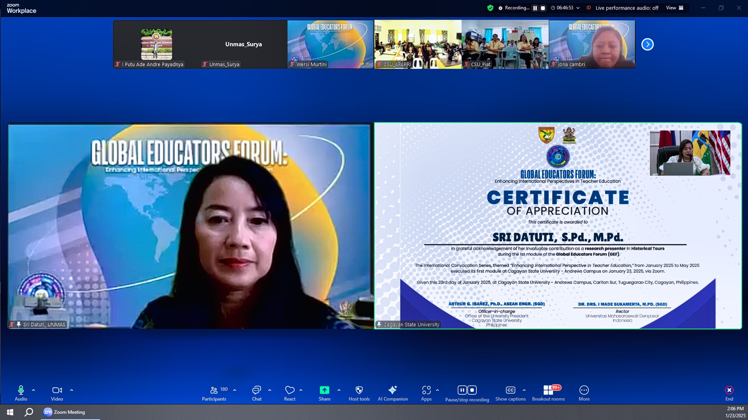Expand captions options arrow
The width and height of the screenshot is (748, 420).
click(524, 390)
